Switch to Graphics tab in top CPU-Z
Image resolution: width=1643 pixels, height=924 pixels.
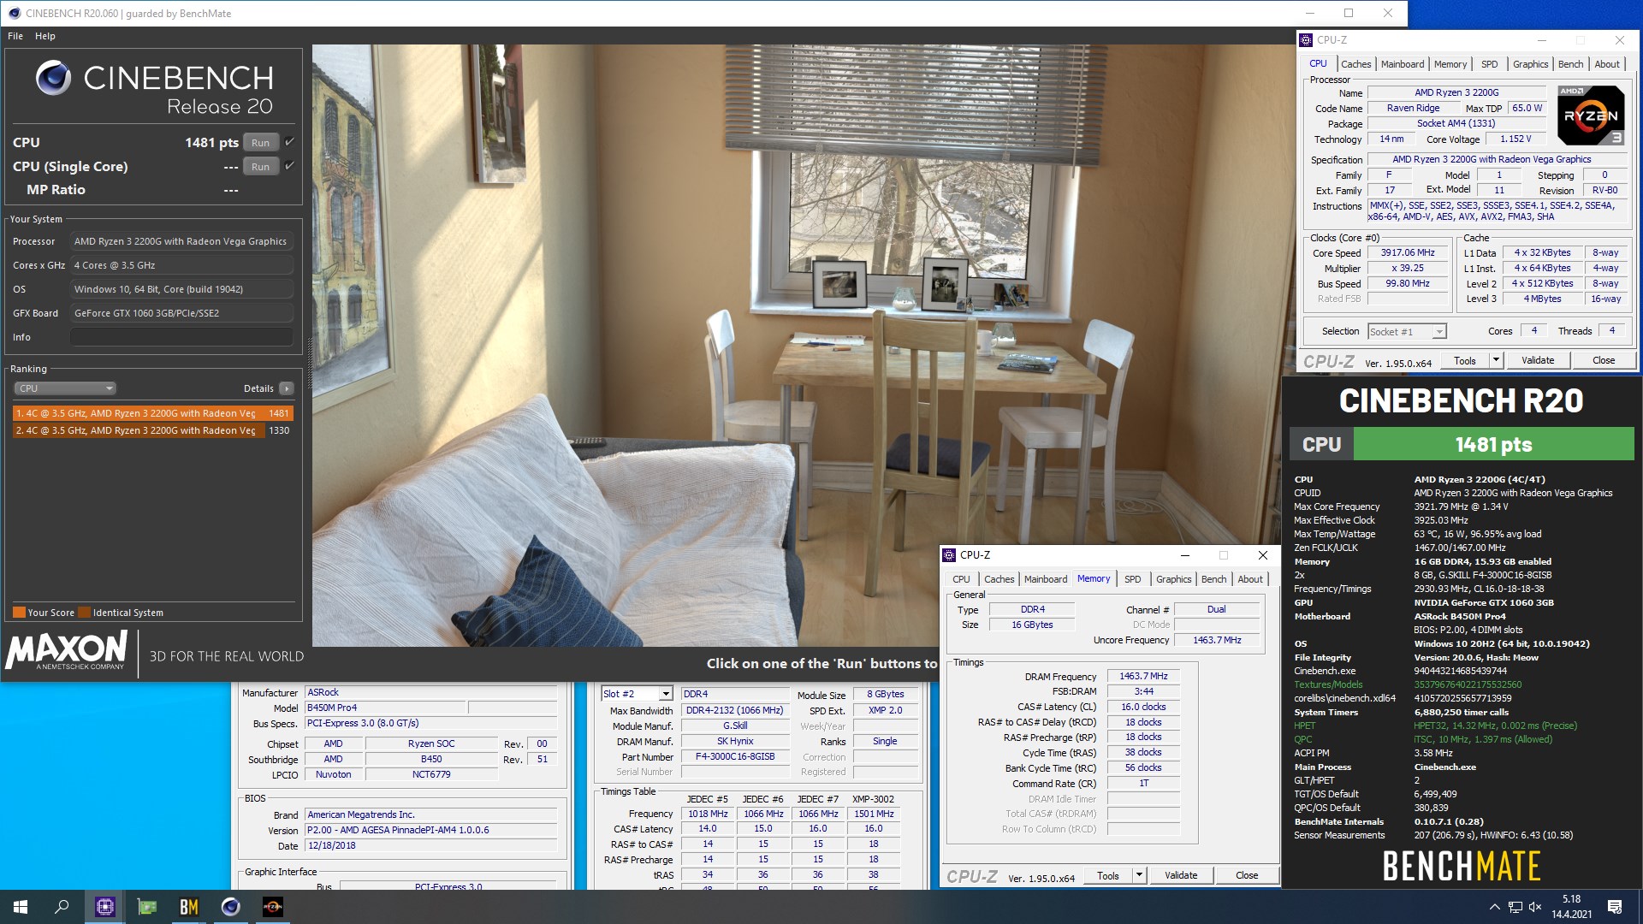pyautogui.click(x=1530, y=64)
